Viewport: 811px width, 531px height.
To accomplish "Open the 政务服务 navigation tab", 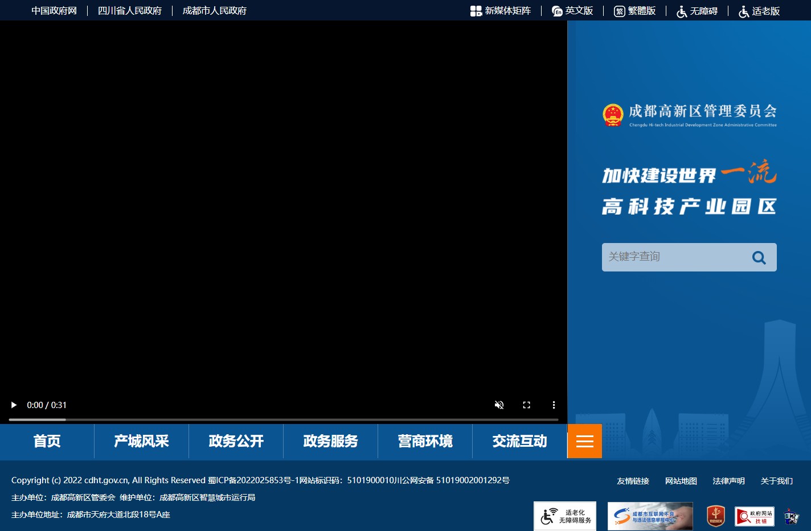I will 330,441.
